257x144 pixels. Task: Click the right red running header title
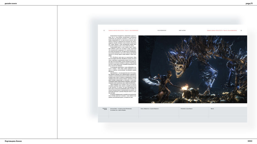point(222,30)
